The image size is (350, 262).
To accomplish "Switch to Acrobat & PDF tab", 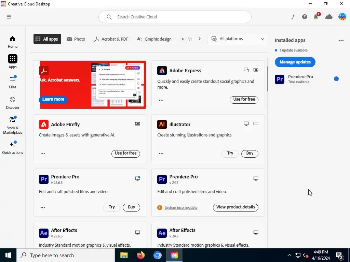I will tap(111, 39).
